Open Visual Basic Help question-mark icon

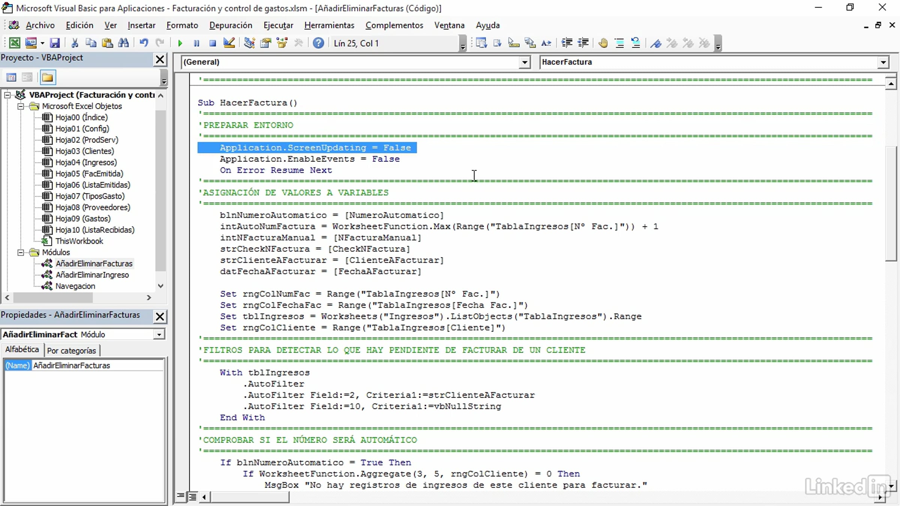318,43
